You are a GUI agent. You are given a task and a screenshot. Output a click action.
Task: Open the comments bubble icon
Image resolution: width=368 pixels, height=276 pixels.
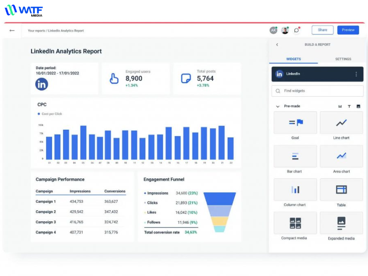297,30
